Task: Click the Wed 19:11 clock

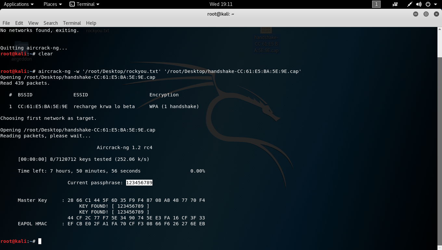Action: 221,4
